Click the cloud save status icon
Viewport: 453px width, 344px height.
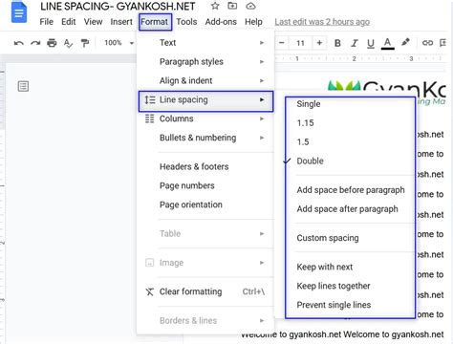[251, 6]
